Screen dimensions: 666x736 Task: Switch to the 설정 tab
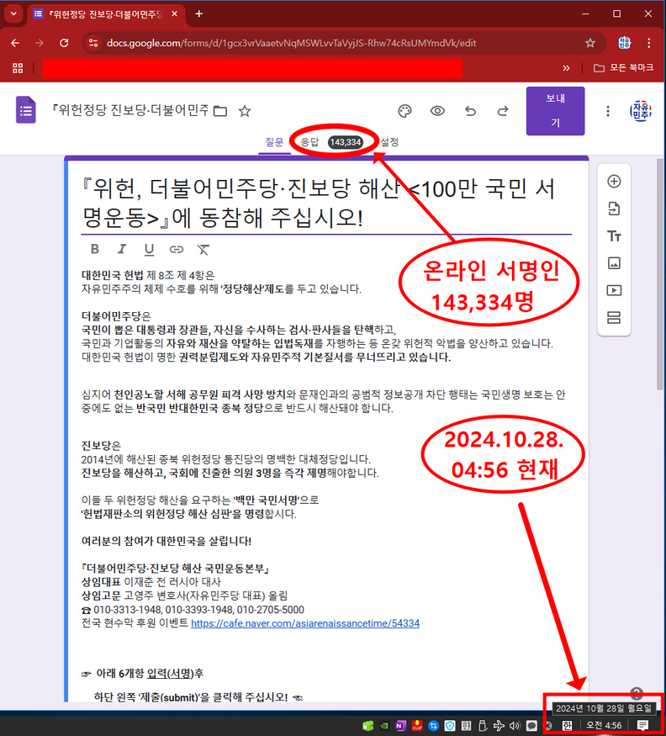click(x=389, y=142)
